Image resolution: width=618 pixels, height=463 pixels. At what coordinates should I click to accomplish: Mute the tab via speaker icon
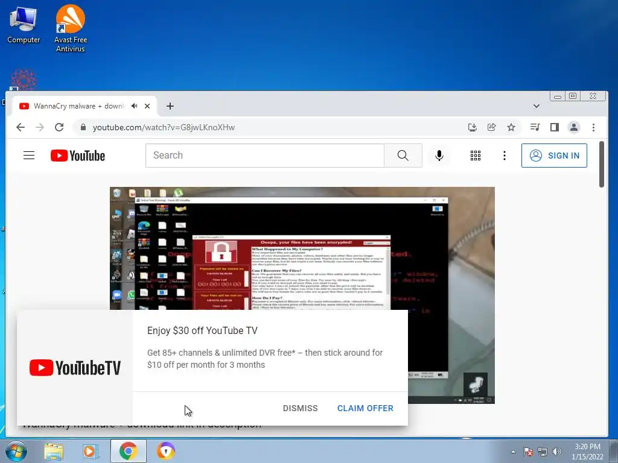(x=135, y=106)
